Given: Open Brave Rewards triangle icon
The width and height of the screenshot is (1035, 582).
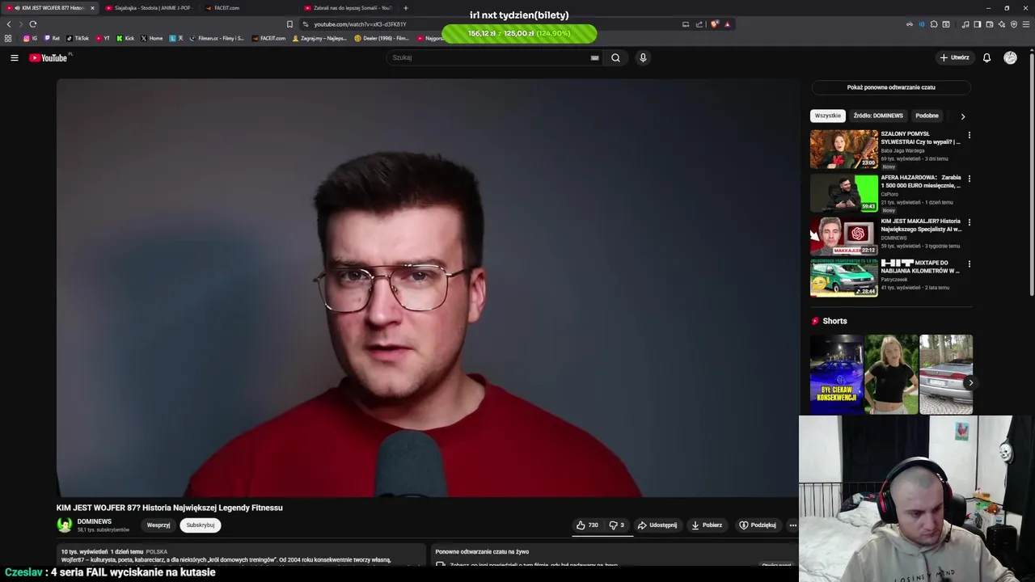Looking at the screenshot, I should [727, 23].
